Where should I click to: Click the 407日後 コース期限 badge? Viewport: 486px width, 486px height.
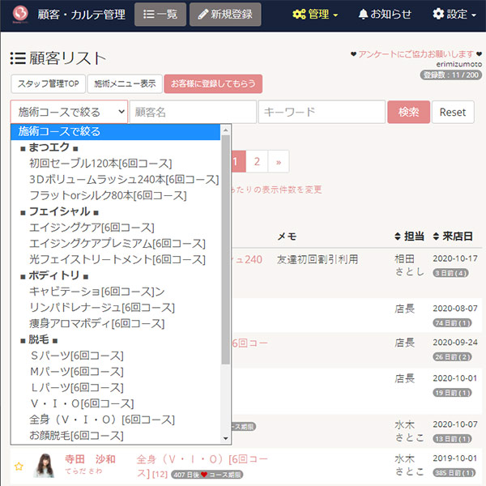coord(207,475)
